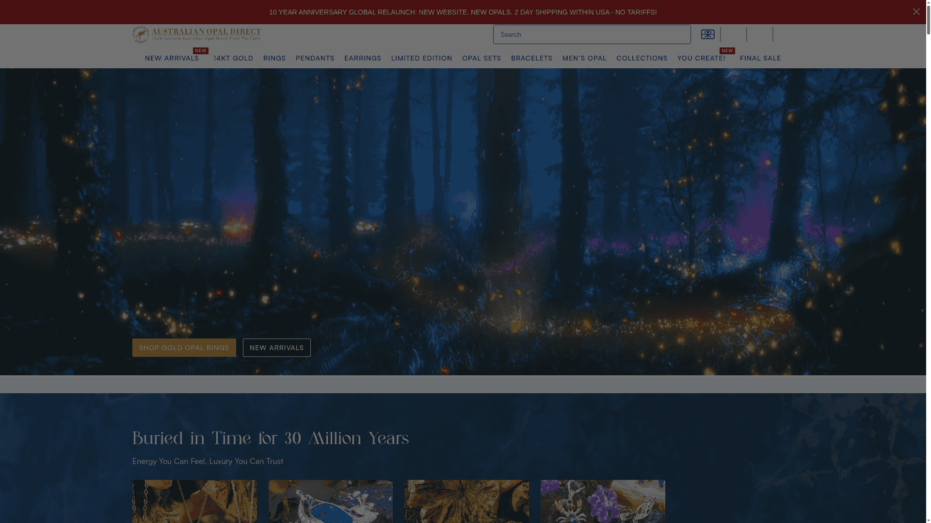Open the NEW ARRIVALS navigation menu
The width and height of the screenshot is (931, 523).
coord(172,58)
